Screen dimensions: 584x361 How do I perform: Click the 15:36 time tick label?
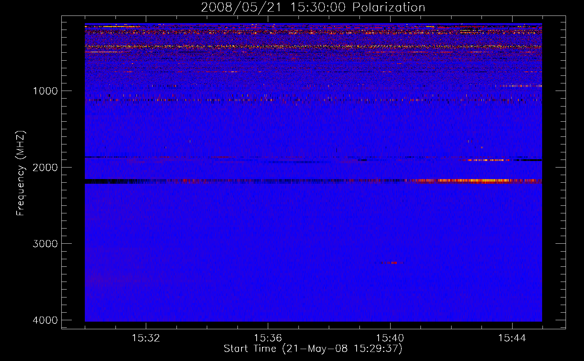click(x=268, y=338)
